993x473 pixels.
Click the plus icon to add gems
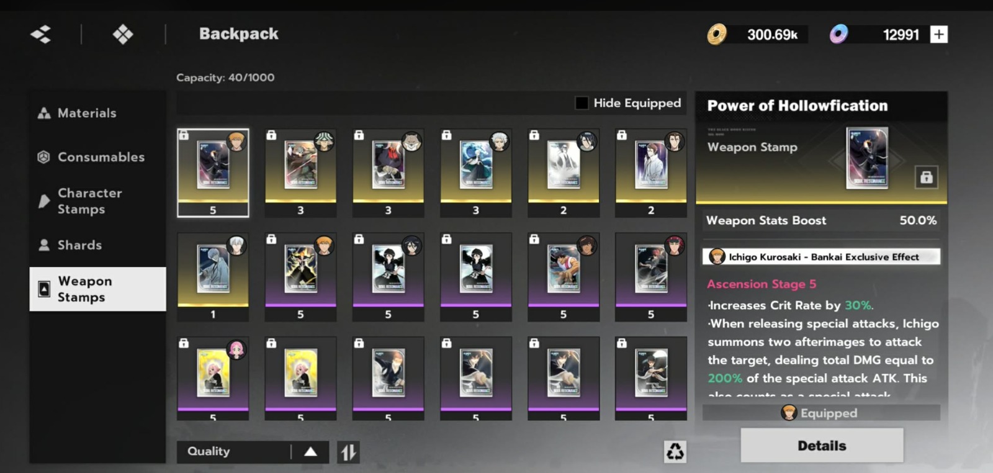938,34
